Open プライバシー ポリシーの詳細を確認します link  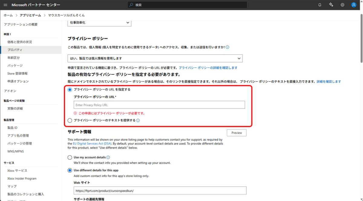click(x=208, y=68)
